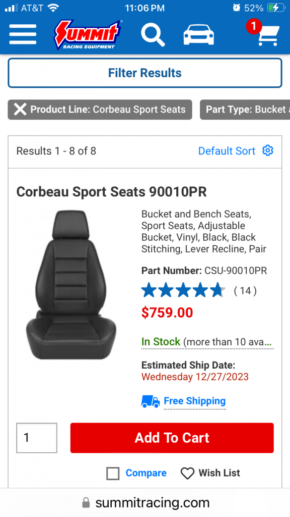The image size is (290, 517).
Task: Expand the Filter Results panel
Action: 145,73
